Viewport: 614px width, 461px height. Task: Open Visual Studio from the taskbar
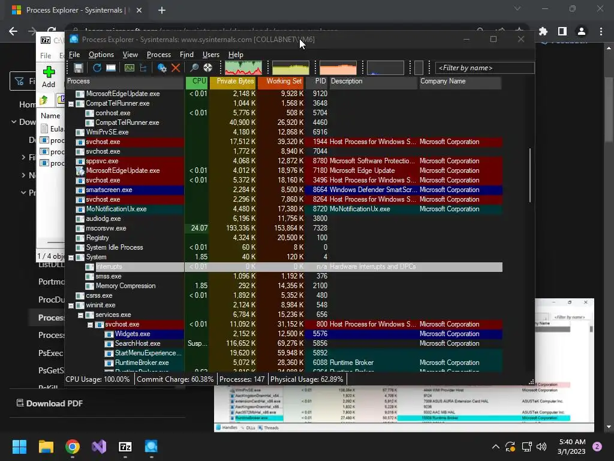(x=99, y=447)
